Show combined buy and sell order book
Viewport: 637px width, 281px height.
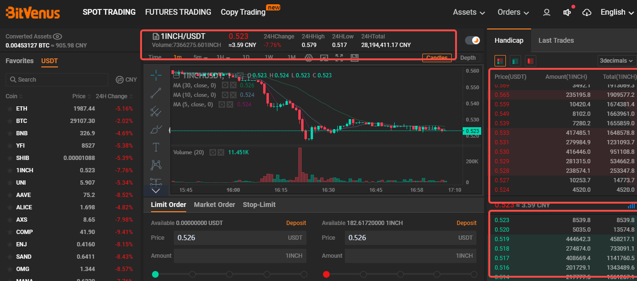(x=500, y=61)
